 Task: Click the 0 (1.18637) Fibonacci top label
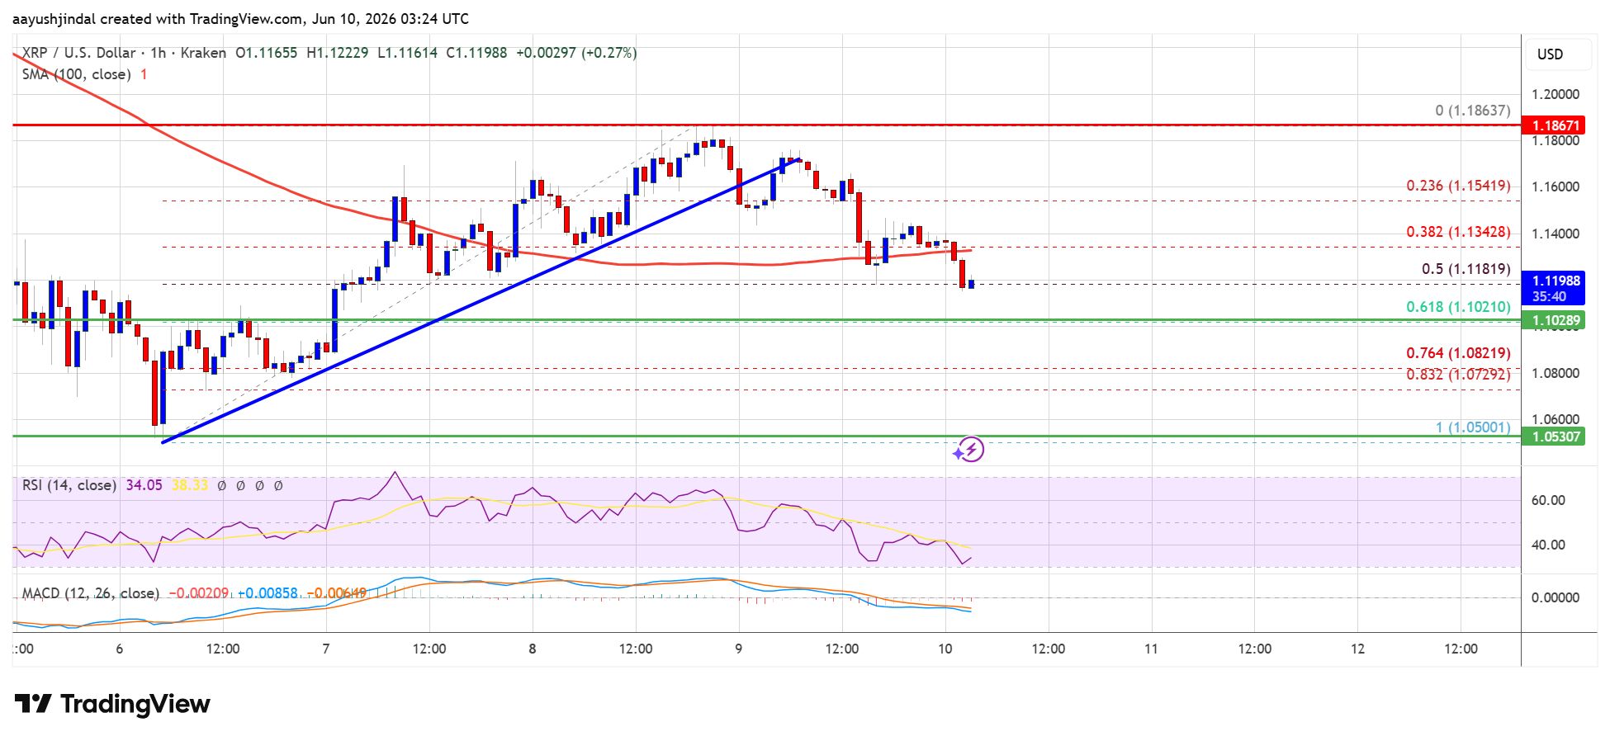coord(1473,111)
